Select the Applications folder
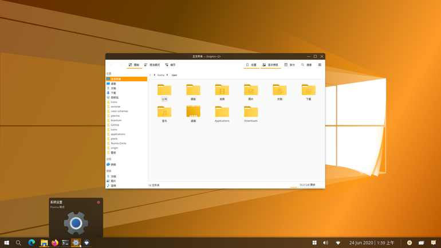Image resolution: width=441 pixels, height=248 pixels. 222,114
